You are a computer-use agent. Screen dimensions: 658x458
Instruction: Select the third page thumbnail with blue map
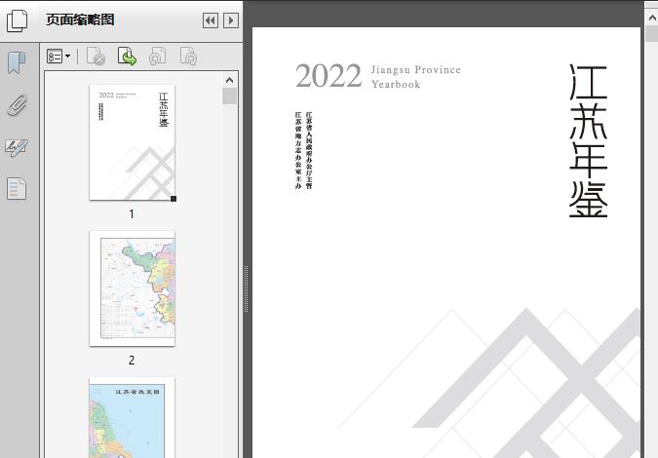click(133, 418)
